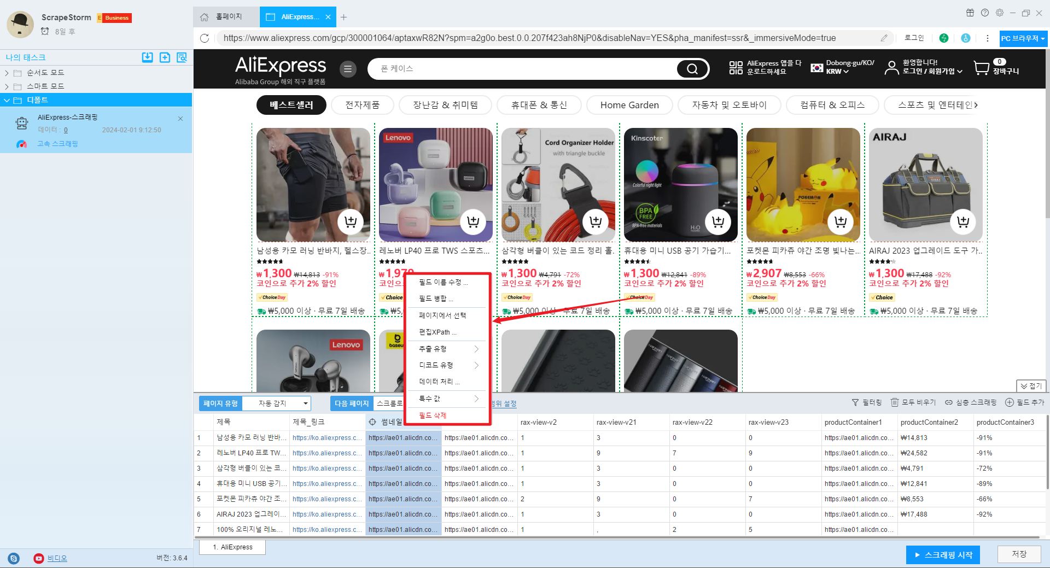Viewport: 1050px width, 568px height.
Task: Click the 1. AliExpress bottom sheet tab
Action: pos(232,547)
